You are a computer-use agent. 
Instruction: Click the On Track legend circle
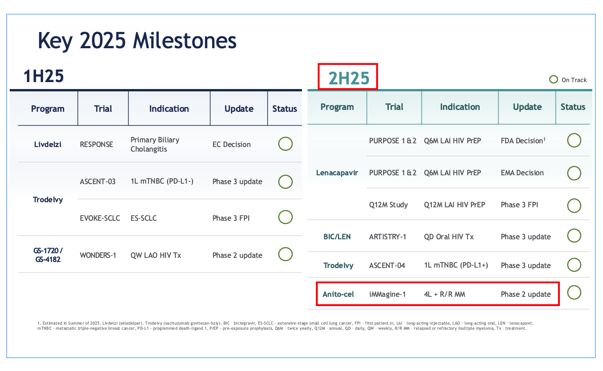pyautogui.click(x=553, y=80)
